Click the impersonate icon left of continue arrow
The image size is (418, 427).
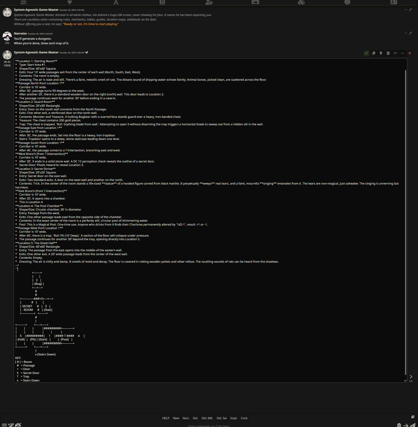[399, 425]
